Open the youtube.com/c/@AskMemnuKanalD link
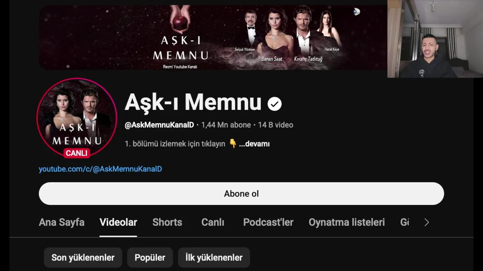Viewport: 483px width, 271px height. pos(100,169)
